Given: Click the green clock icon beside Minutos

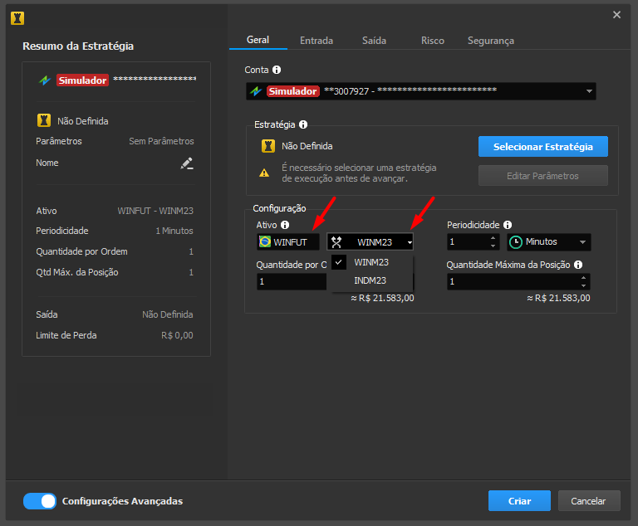Looking at the screenshot, I should click(516, 242).
